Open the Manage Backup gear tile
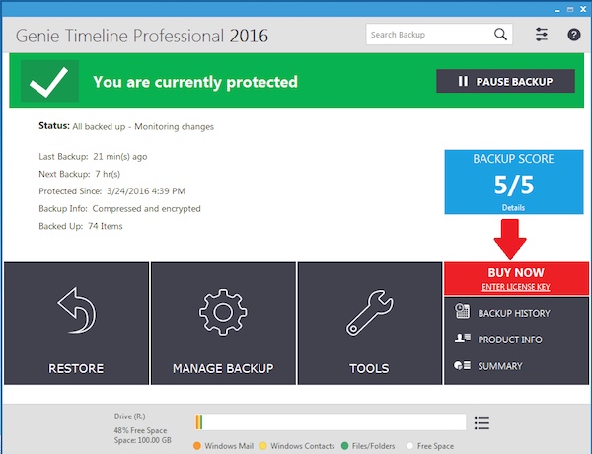This screenshot has width=592, height=454. coord(223,323)
